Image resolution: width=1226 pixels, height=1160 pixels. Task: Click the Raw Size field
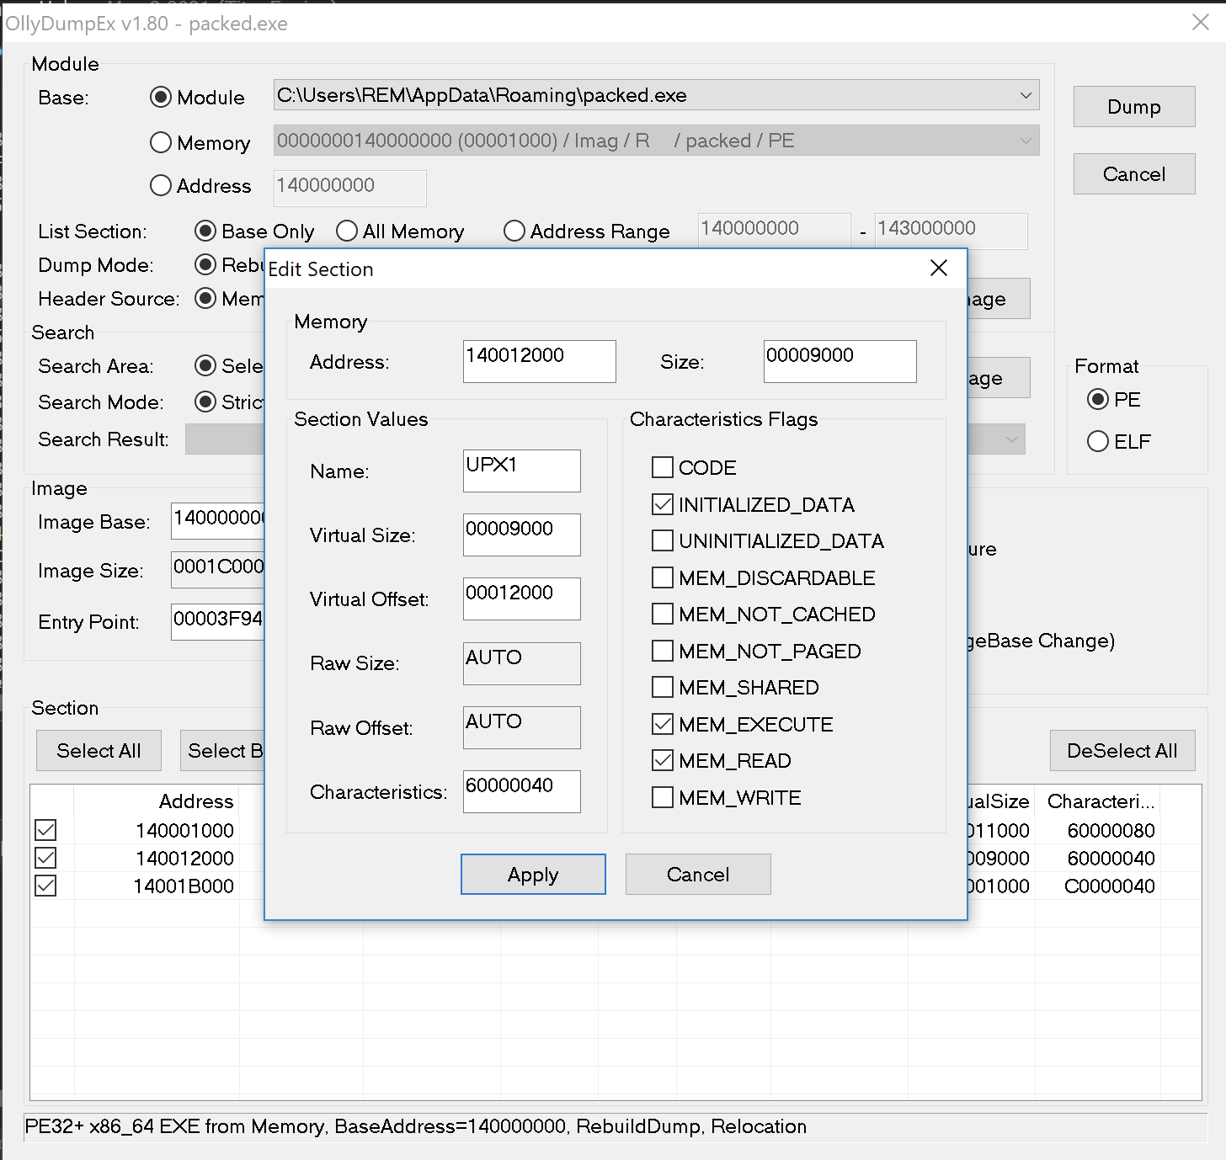[522, 663]
